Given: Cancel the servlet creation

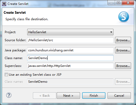Looking at the screenshot, I should (x=119, y=96).
